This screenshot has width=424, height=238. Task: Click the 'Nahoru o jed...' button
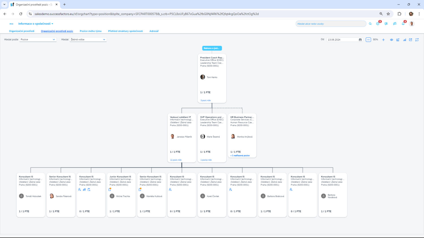(x=212, y=48)
